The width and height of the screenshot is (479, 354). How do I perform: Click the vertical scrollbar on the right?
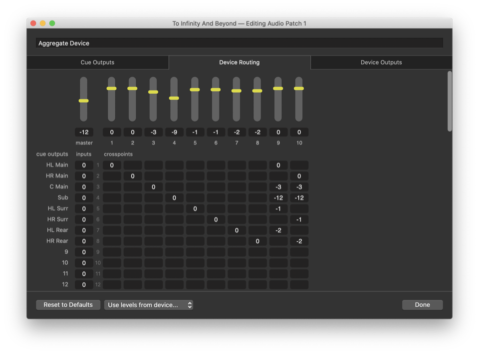click(x=450, y=102)
